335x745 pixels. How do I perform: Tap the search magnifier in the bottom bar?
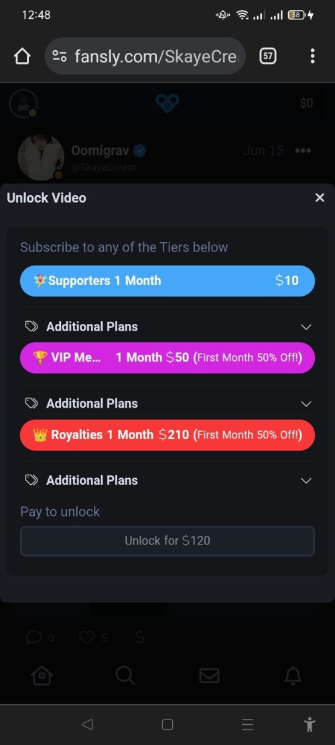(125, 675)
